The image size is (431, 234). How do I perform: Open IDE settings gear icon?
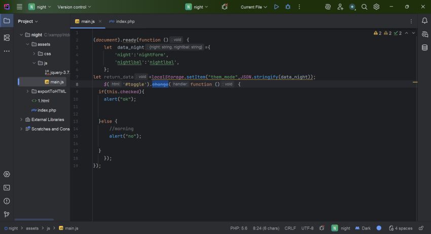click(x=377, y=7)
